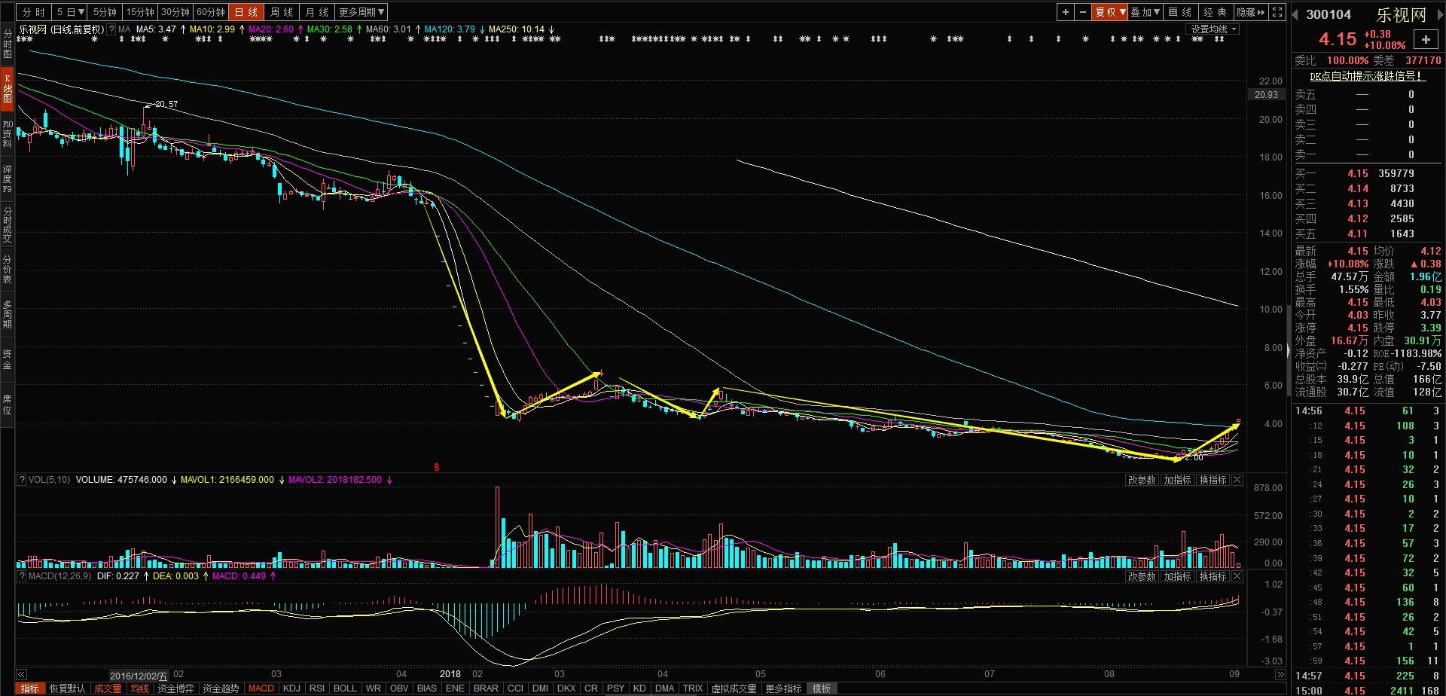Viewport: 1446px width, 696px height.
Task: Click 改参数 in the MACD panel
Action: pos(1141,576)
